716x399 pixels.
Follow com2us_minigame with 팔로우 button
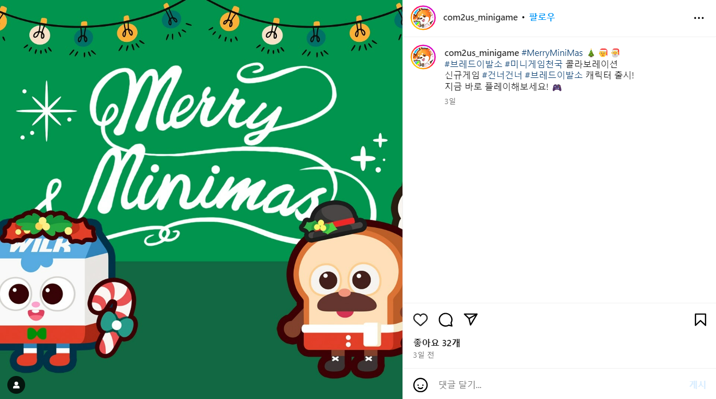point(542,17)
